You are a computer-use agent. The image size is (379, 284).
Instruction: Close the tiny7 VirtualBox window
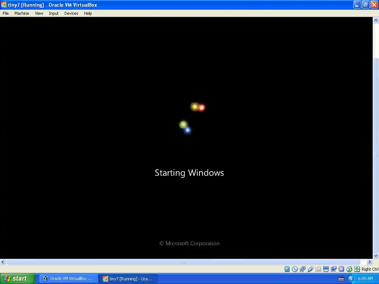coord(374,4)
